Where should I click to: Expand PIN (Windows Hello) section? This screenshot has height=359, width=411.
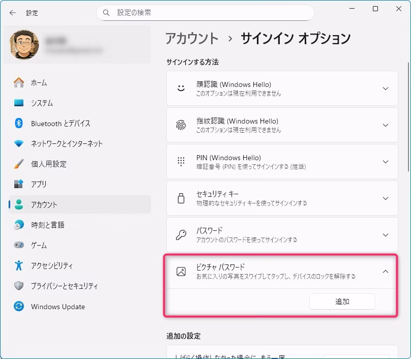coord(385,162)
